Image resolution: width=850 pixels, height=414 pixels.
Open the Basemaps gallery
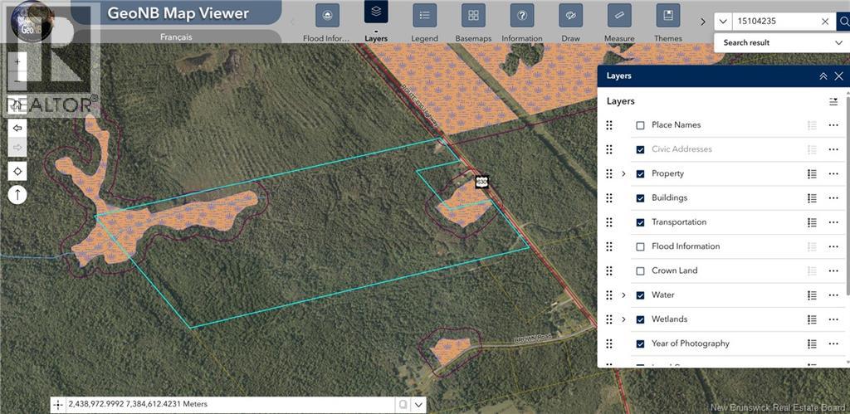[x=473, y=15]
